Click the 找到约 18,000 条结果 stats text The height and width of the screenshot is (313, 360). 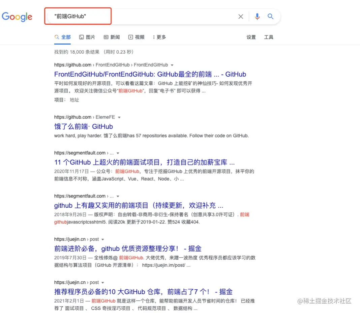(x=94, y=52)
